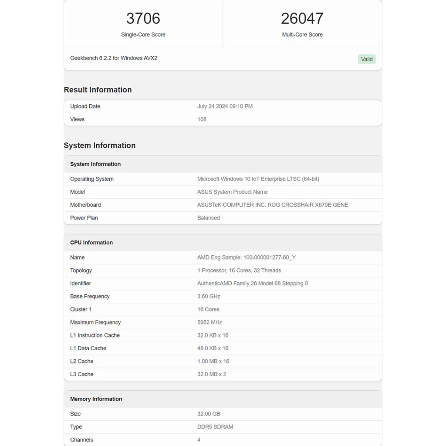Select the ROG CROSSHAIR X670E GENE motherboard value
This screenshot has height=446, width=446.
(273, 205)
